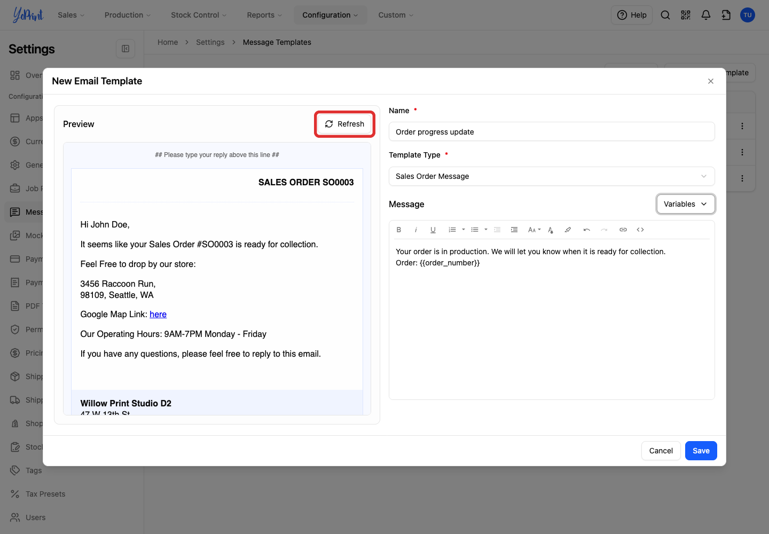Open ordered list style dropdown arrow
Viewport: 769px width, 534px height.
pyautogui.click(x=463, y=230)
